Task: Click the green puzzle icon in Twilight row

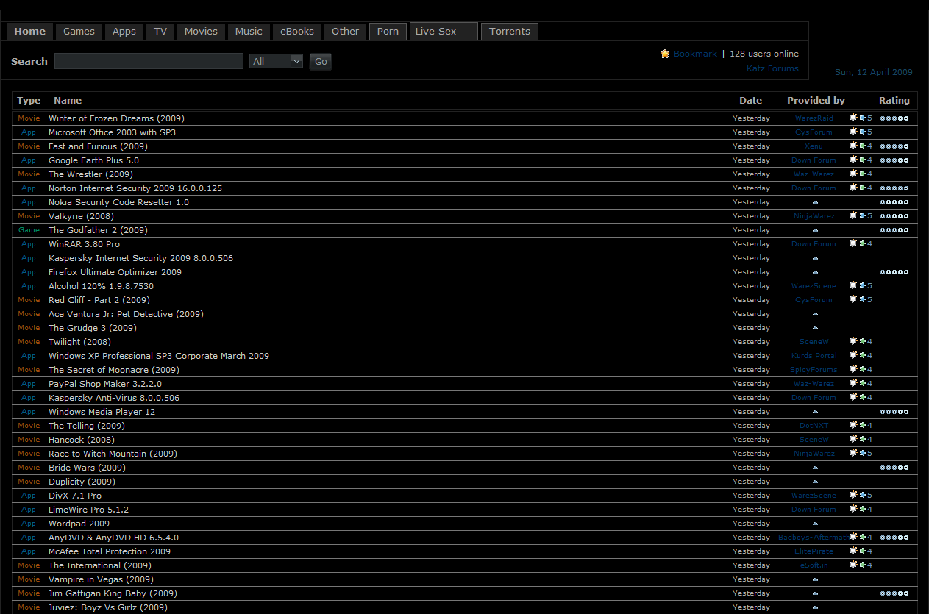Action: (x=863, y=341)
